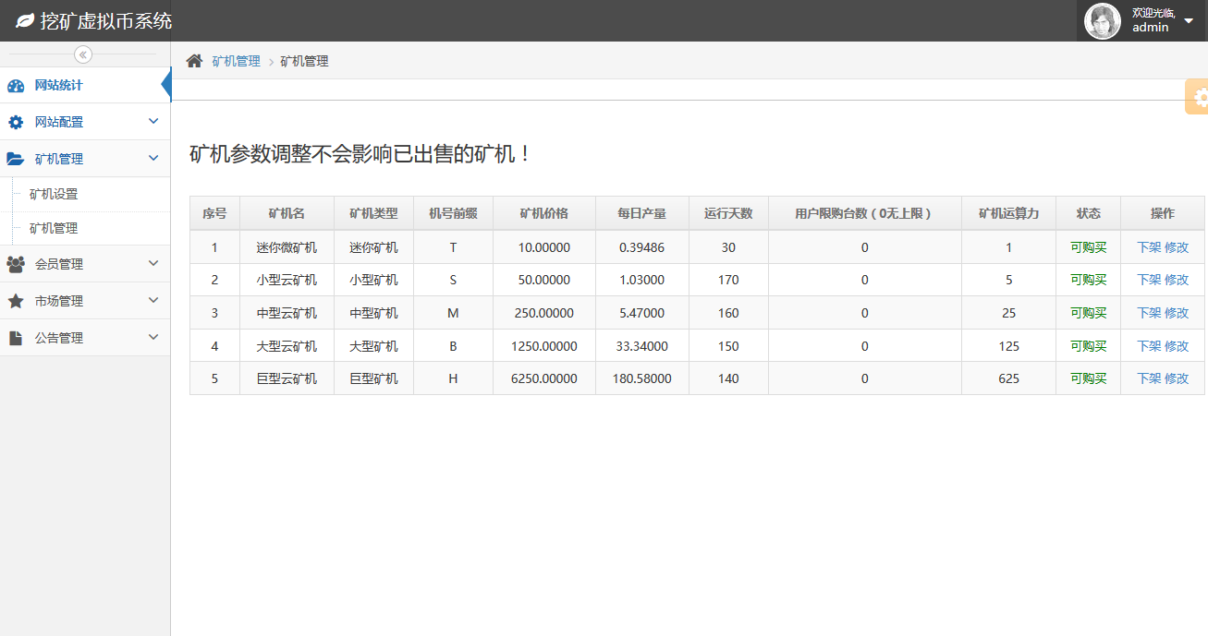Expand the 网站配置 menu chevron

153,122
